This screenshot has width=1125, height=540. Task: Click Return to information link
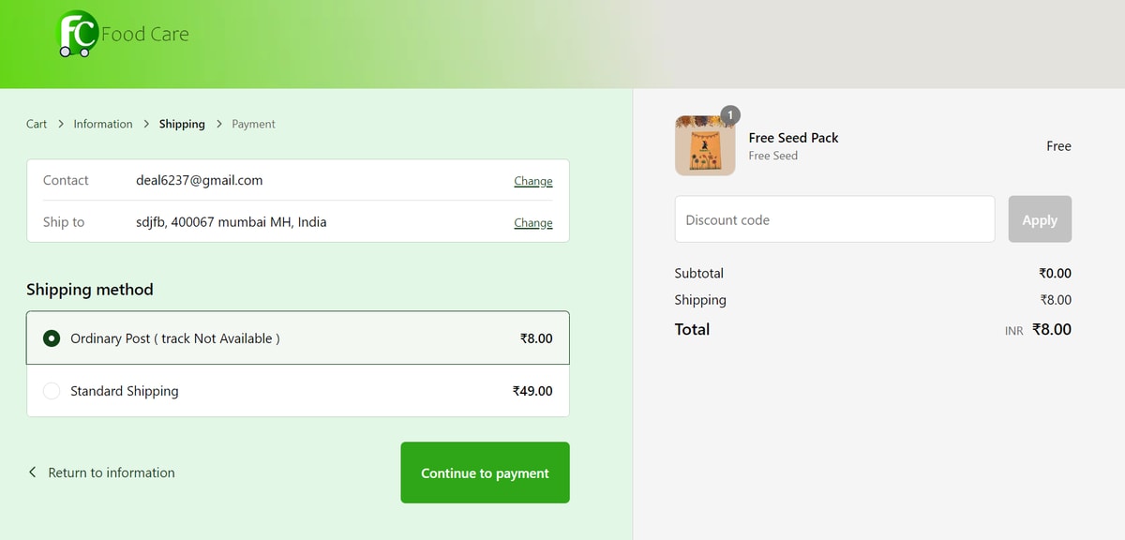pyautogui.click(x=112, y=472)
